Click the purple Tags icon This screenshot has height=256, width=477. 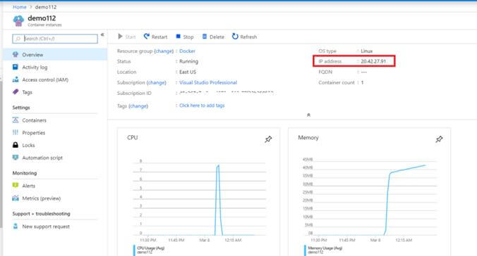coord(16,91)
